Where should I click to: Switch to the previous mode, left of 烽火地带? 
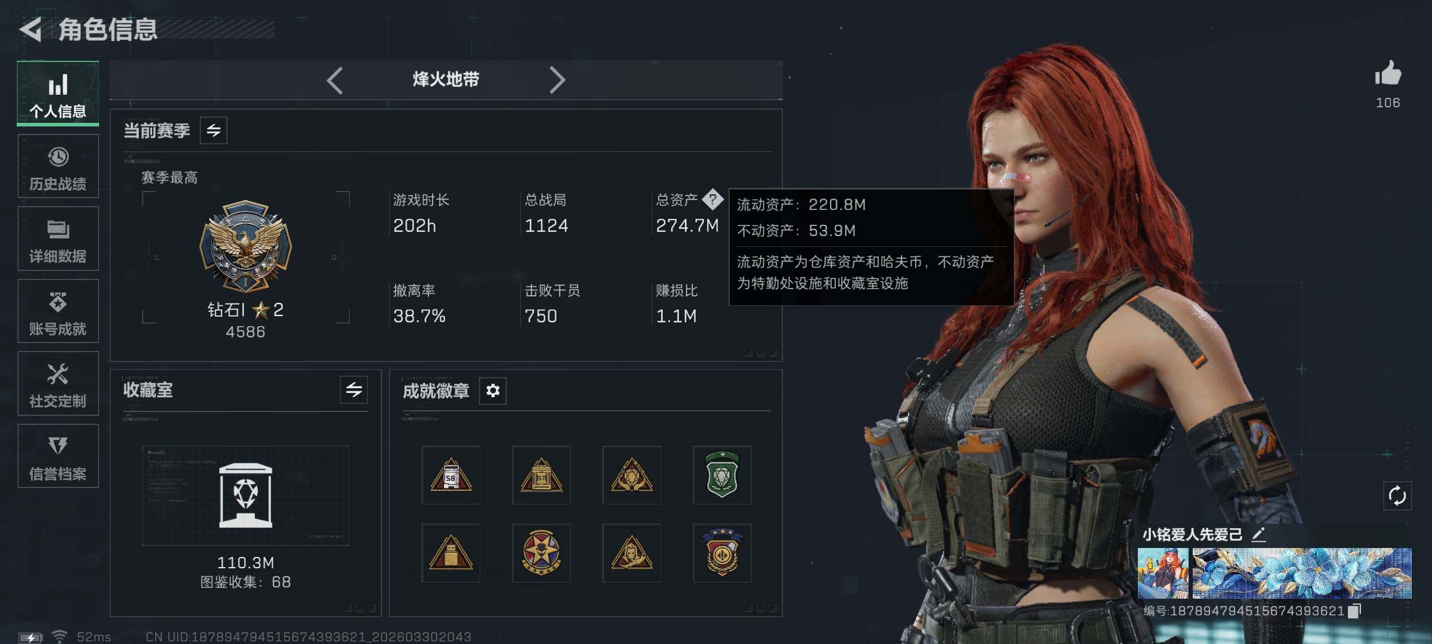click(335, 80)
